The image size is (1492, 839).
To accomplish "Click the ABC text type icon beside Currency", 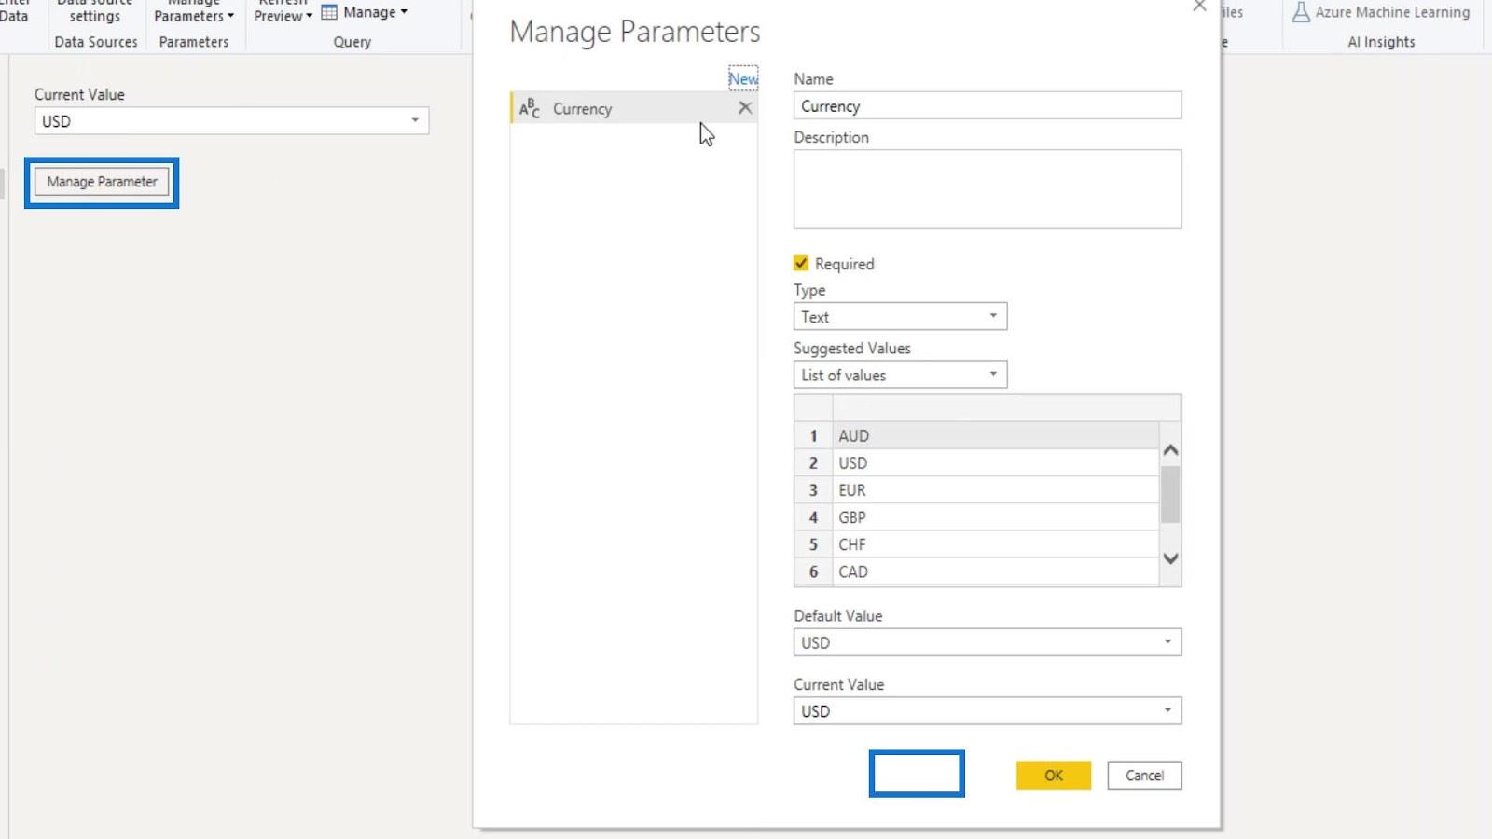I will point(529,108).
